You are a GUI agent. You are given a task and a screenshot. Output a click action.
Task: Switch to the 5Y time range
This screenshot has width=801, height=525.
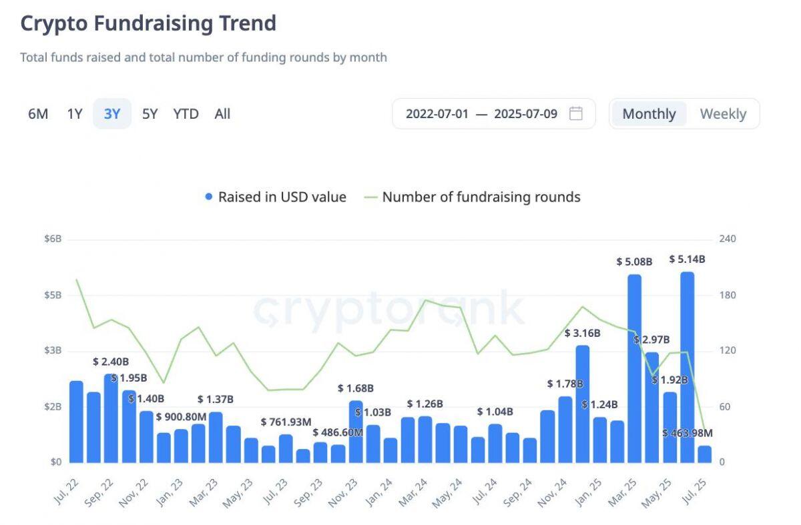click(x=150, y=114)
